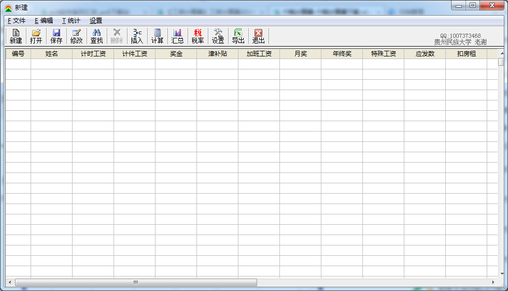Export to Excel with the 导出 icon

coord(238,36)
